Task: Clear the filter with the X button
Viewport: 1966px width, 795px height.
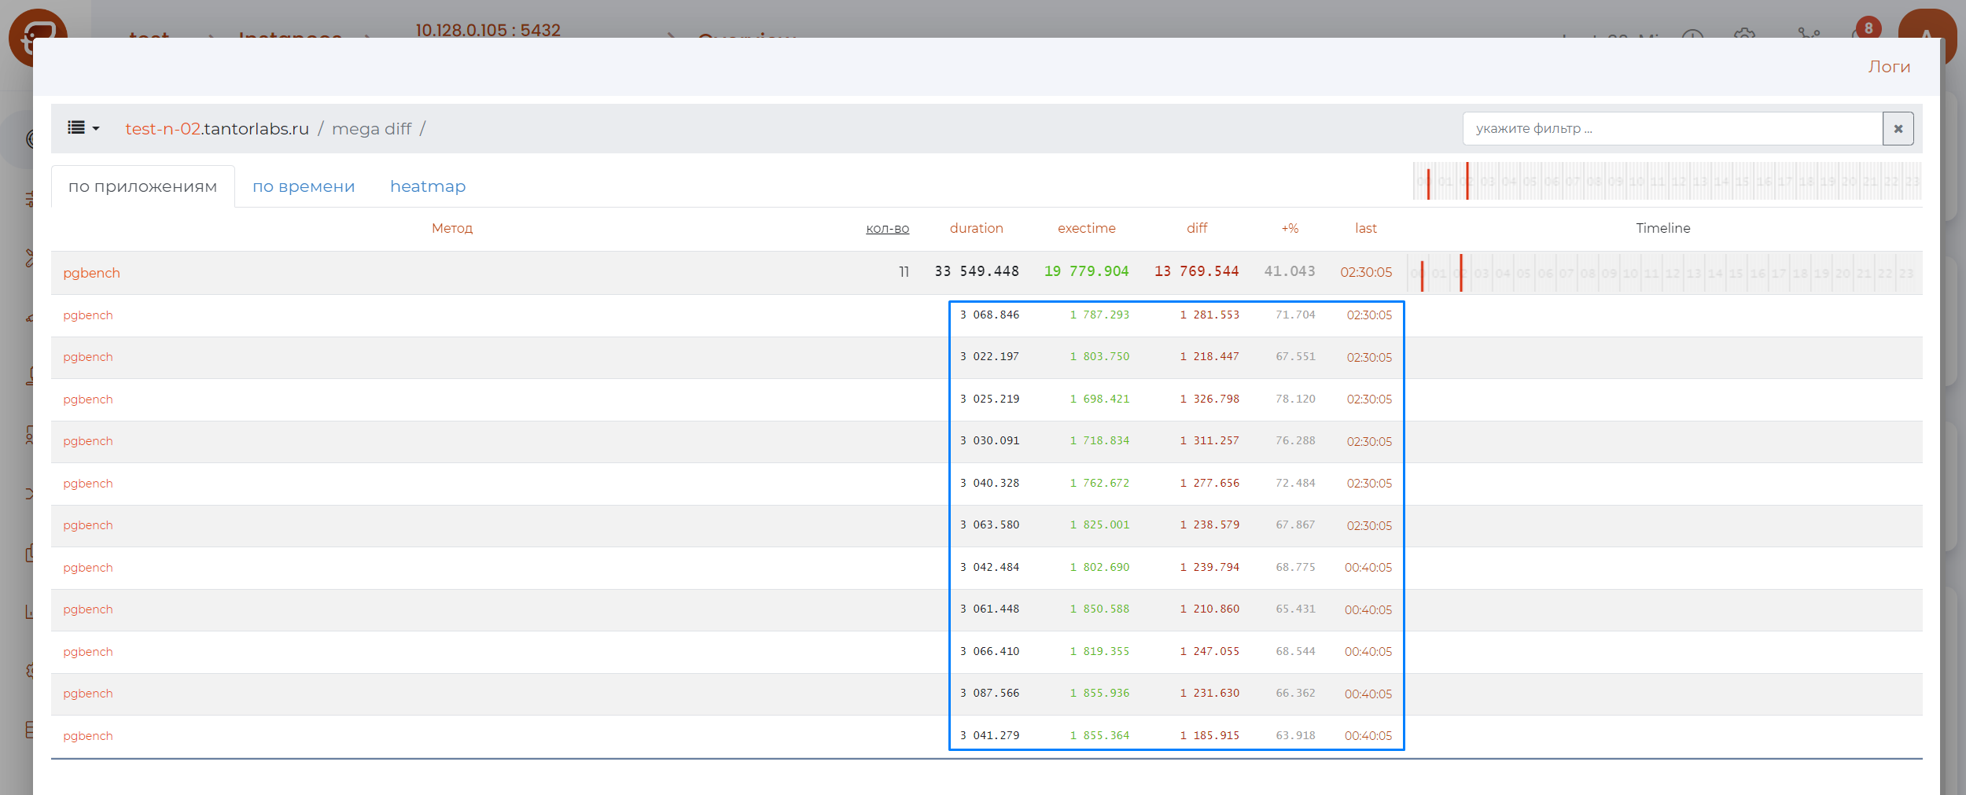Action: 1898,129
